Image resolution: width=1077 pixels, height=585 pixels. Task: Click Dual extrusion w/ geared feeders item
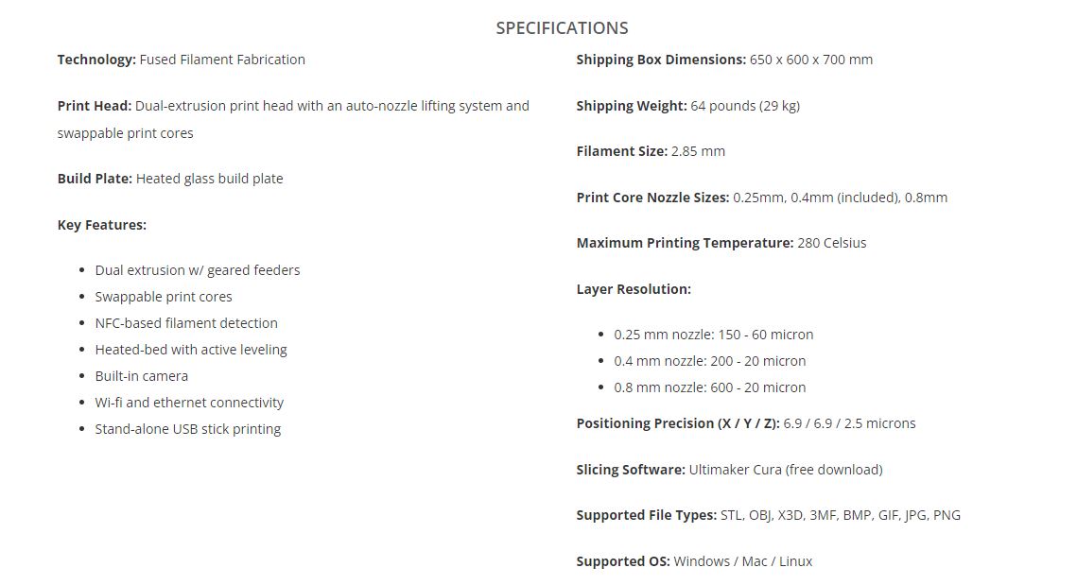[198, 270]
